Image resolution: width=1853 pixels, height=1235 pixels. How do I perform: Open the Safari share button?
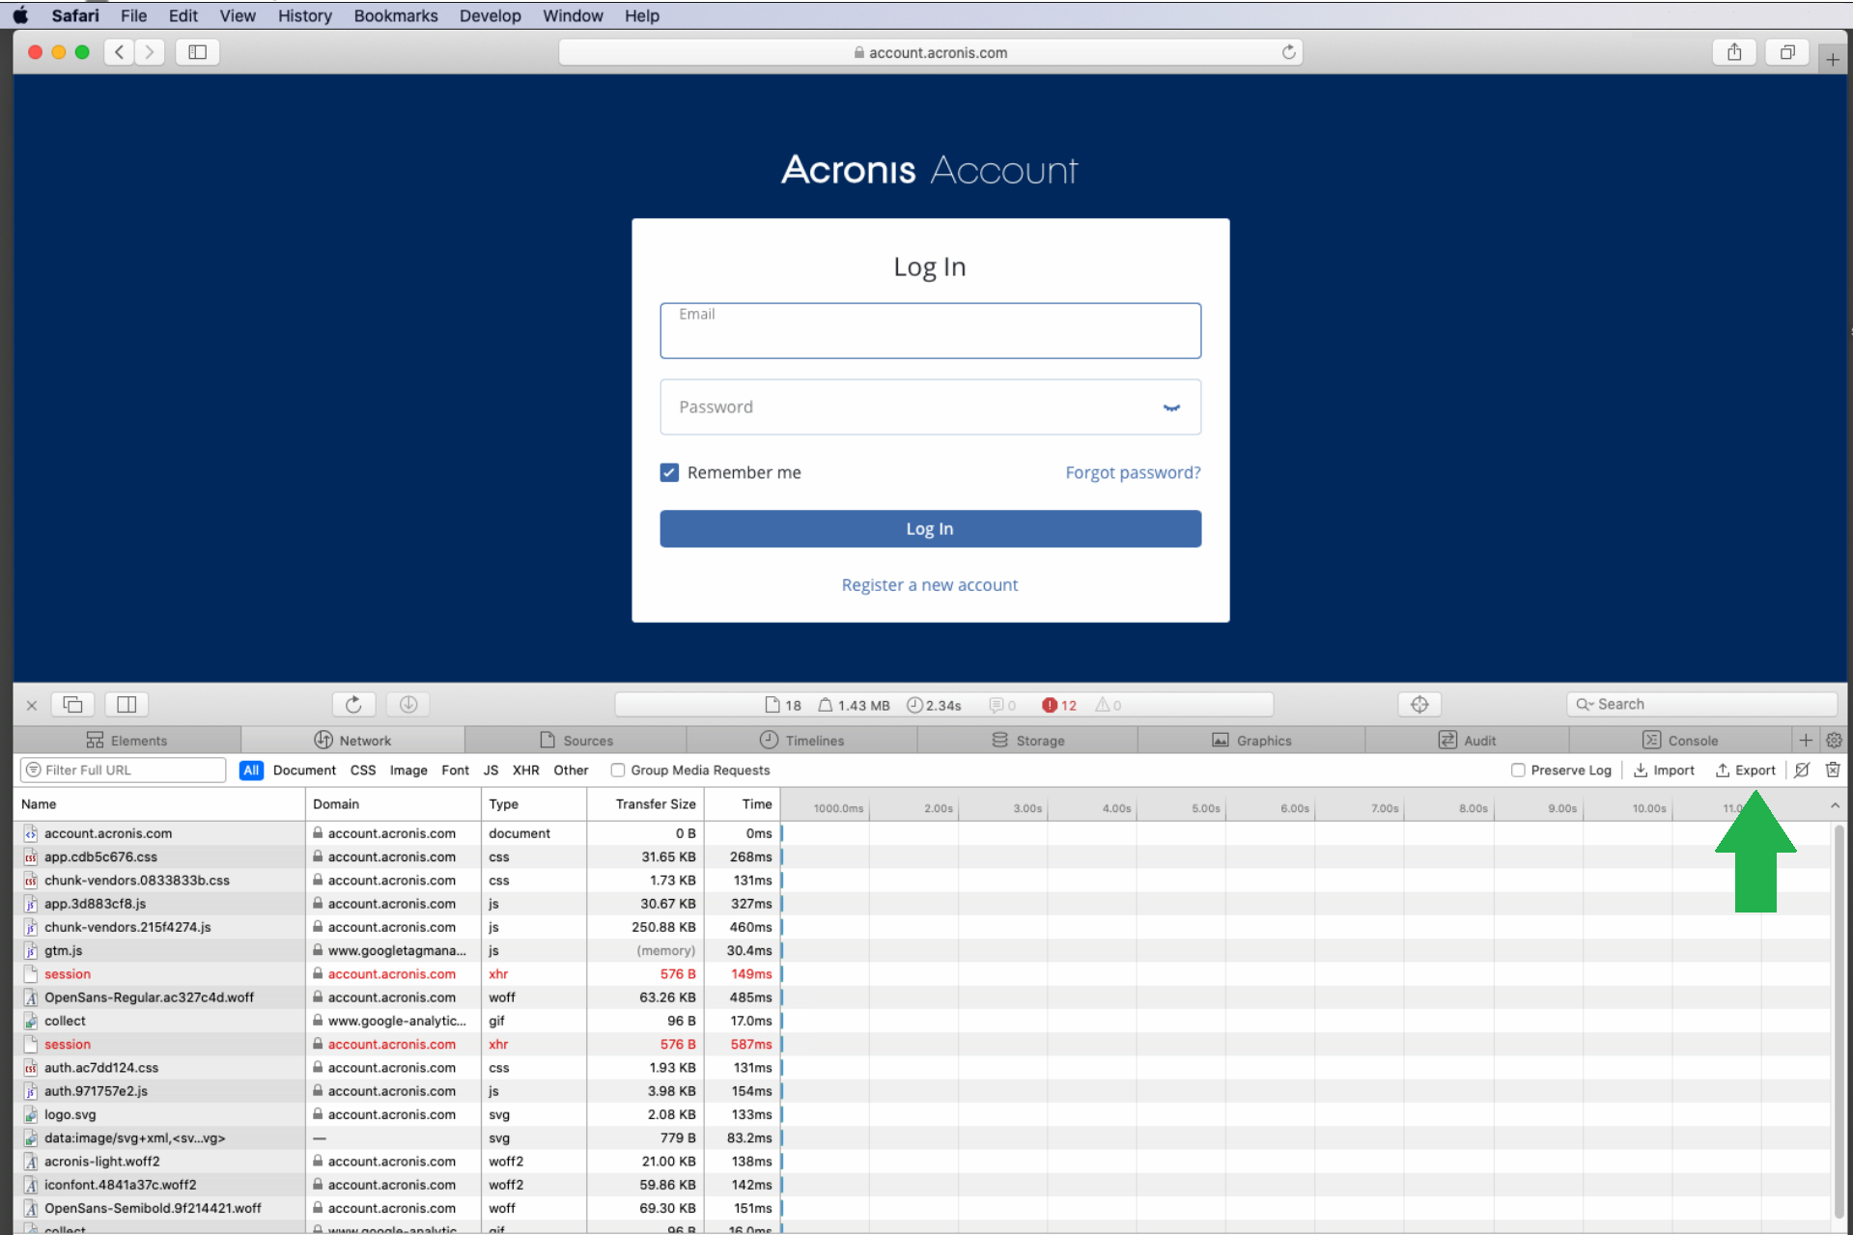pyautogui.click(x=1734, y=52)
